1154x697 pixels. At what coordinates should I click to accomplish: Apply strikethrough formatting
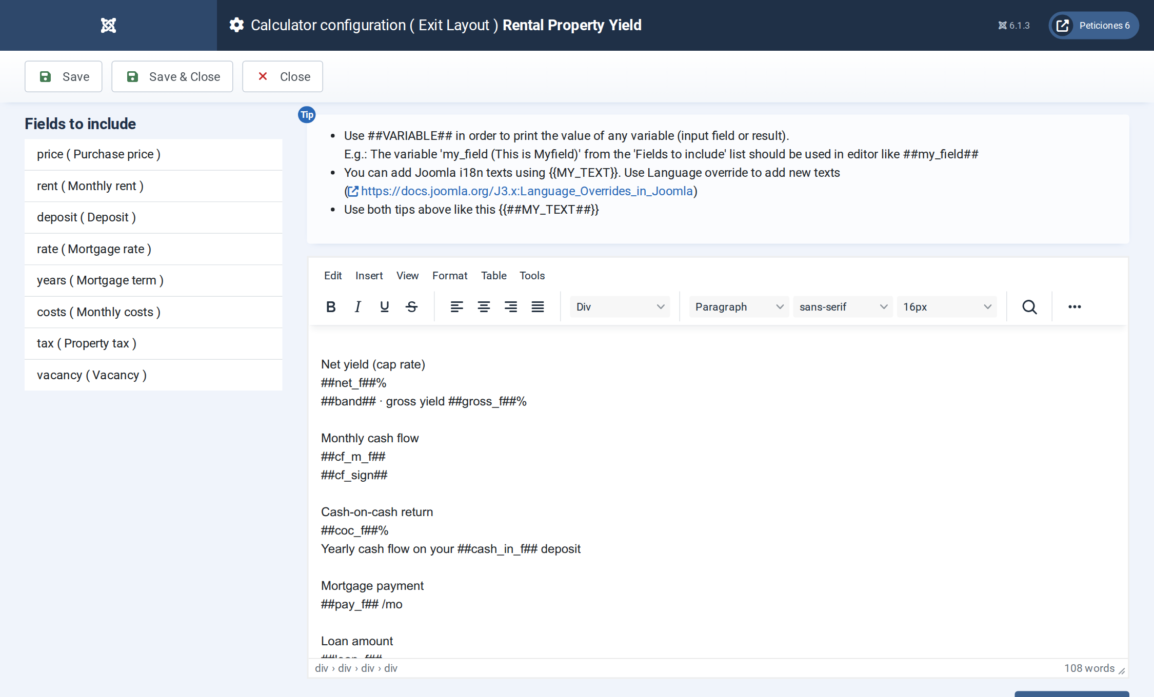(411, 307)
